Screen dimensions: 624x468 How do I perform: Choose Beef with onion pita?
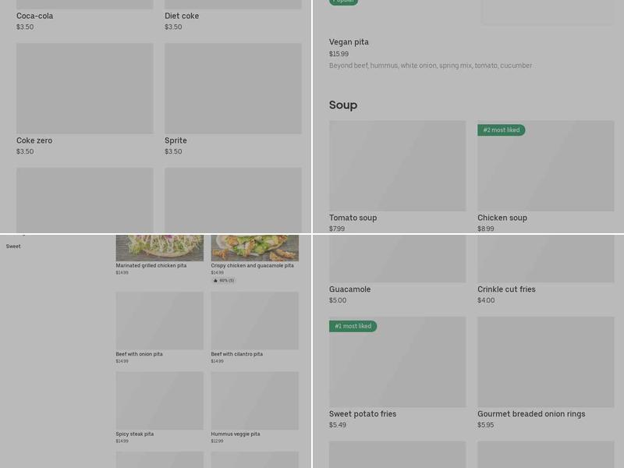click(140, 354)
